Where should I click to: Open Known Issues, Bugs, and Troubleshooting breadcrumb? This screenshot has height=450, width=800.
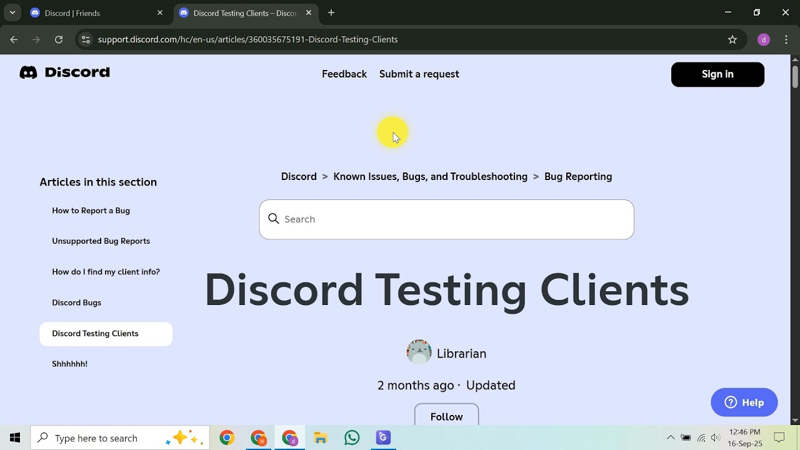click(431, 176)
